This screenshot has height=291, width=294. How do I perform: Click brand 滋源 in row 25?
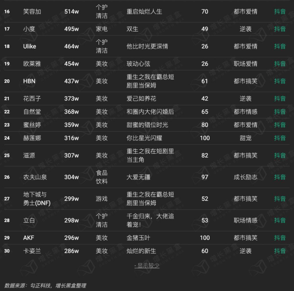[x=29, y=155]
